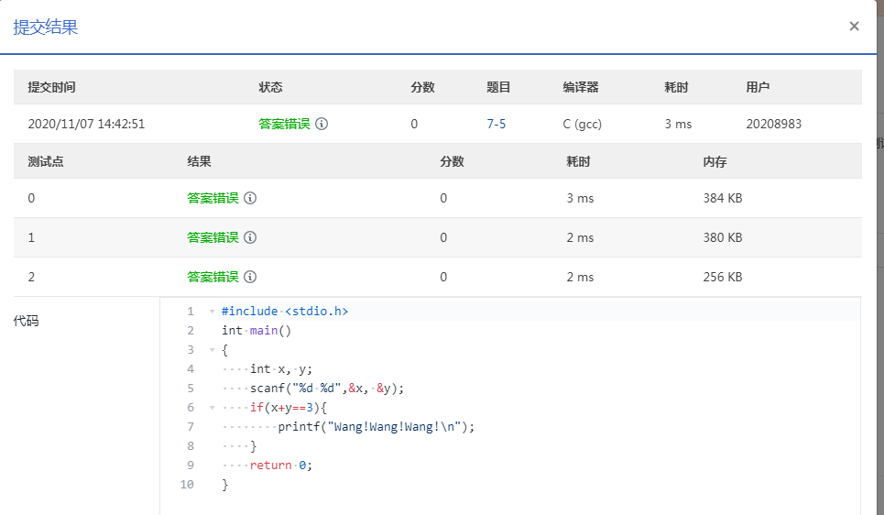Image resolution: width=884 pixels, height=515 pixels.
Task: Click 答案错误 result for test point 1
Action: click(x=213, y=237)
